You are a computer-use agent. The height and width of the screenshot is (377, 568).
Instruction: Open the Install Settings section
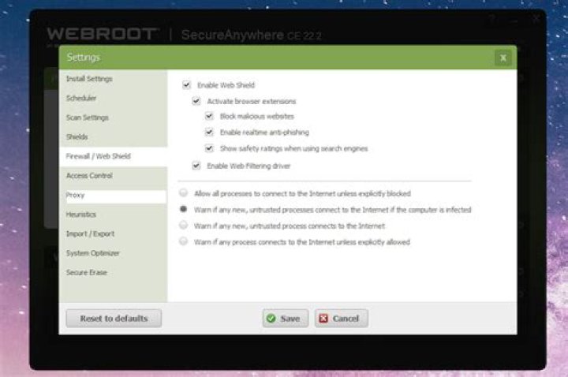tap(89, 79)
